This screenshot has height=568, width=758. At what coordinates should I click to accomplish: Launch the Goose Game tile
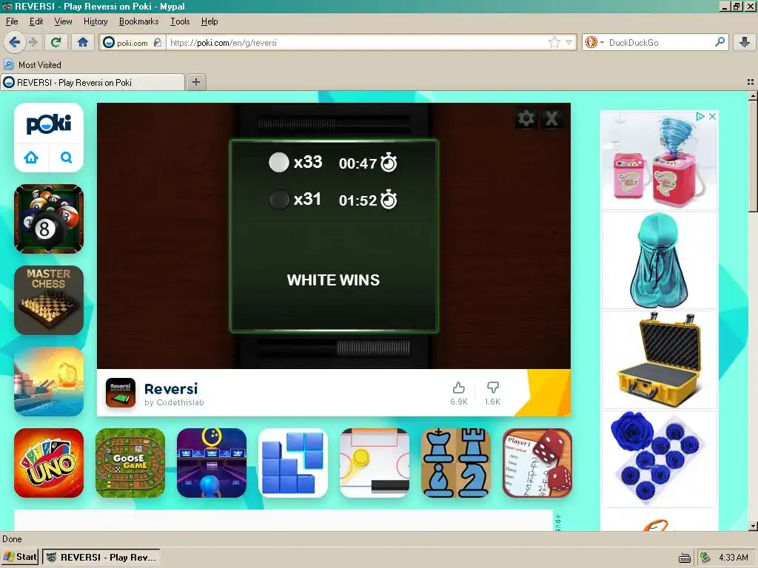coord(130,463)
